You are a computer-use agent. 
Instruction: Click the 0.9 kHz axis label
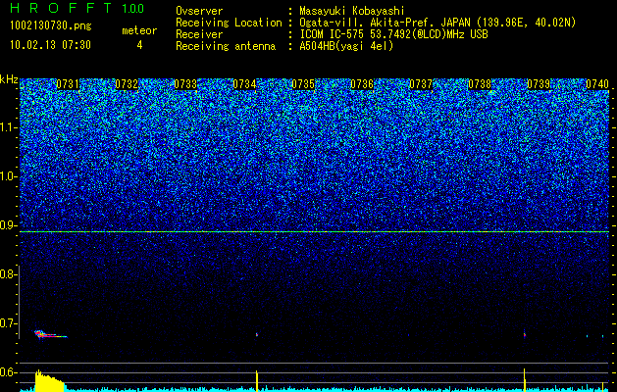coord(8,225)
